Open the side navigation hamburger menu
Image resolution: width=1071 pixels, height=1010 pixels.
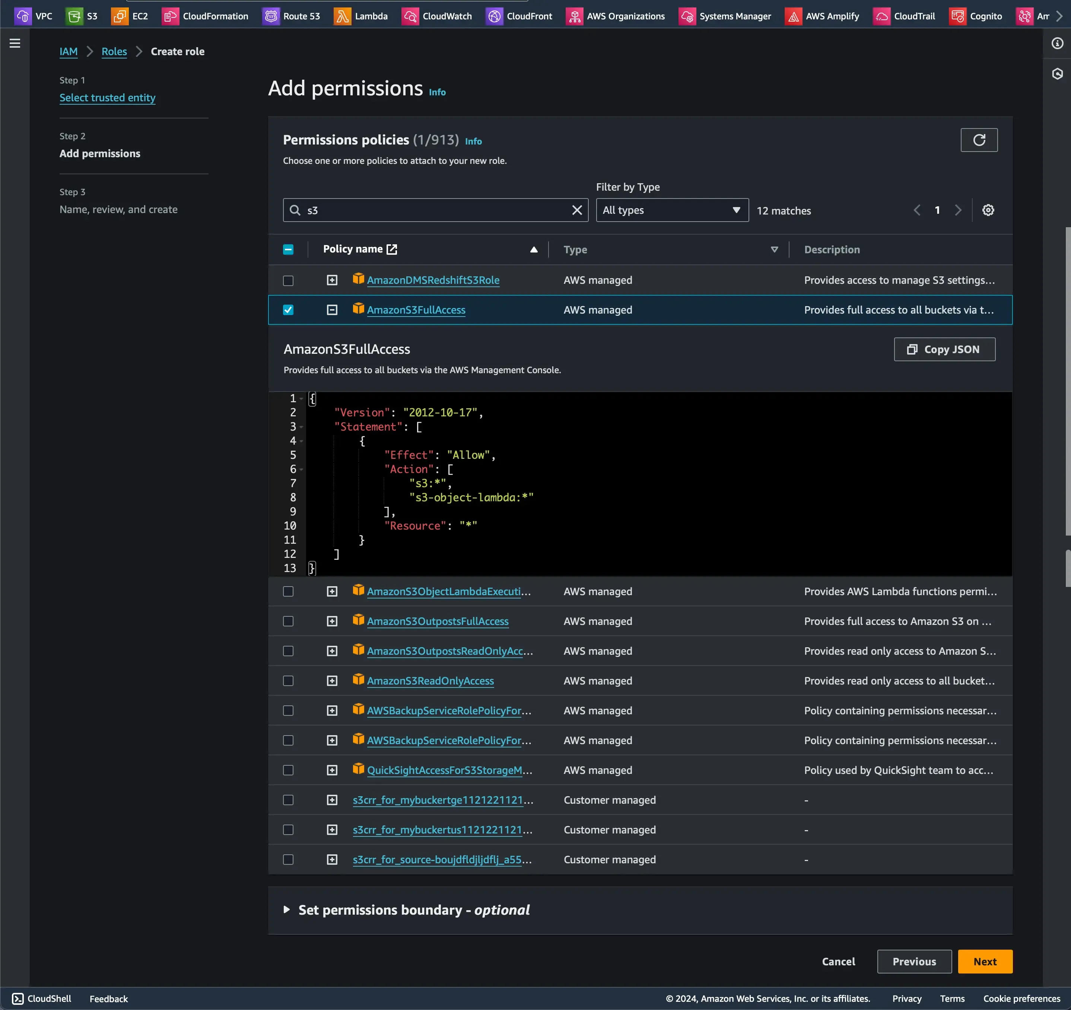coord(15,44)
